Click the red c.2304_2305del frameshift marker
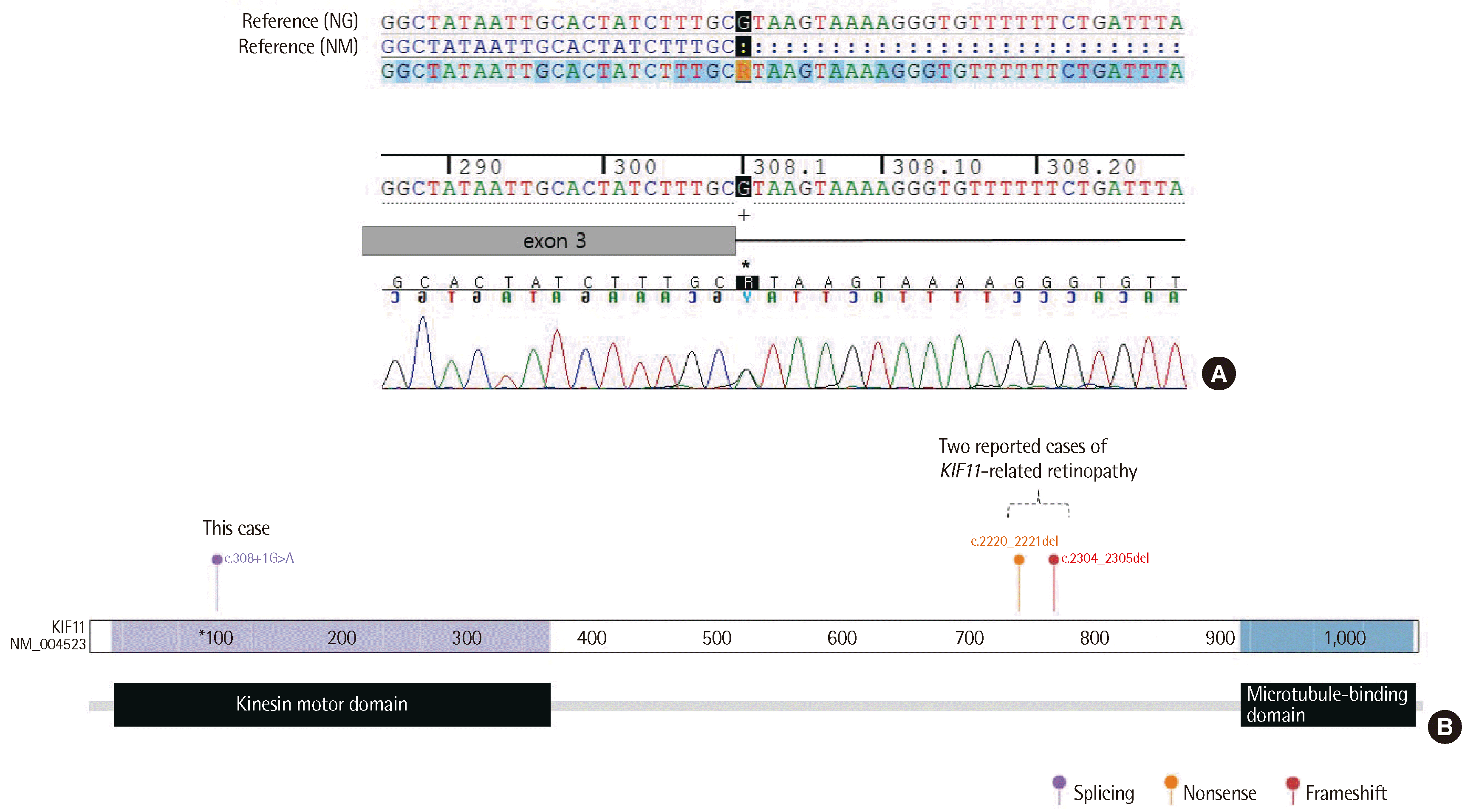Screen dimensions: 1462x809 1054,559
